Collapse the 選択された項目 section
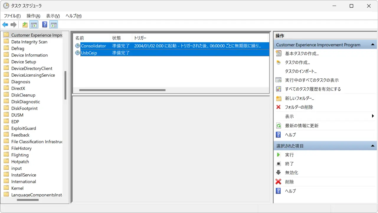Viewport: 378px width, 213px height. (373, 146)
